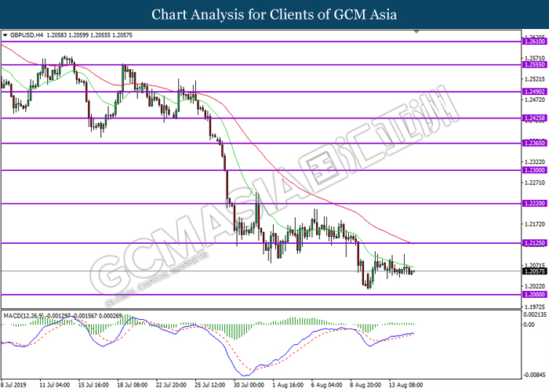Select the 1.23000 price level label
This screenshot has height=392, width=549.
[x=534, y=170]
